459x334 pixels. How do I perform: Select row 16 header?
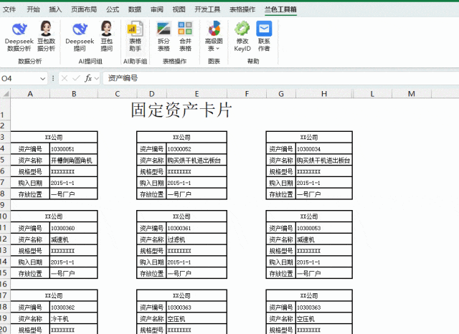click(x=5, y=284)
